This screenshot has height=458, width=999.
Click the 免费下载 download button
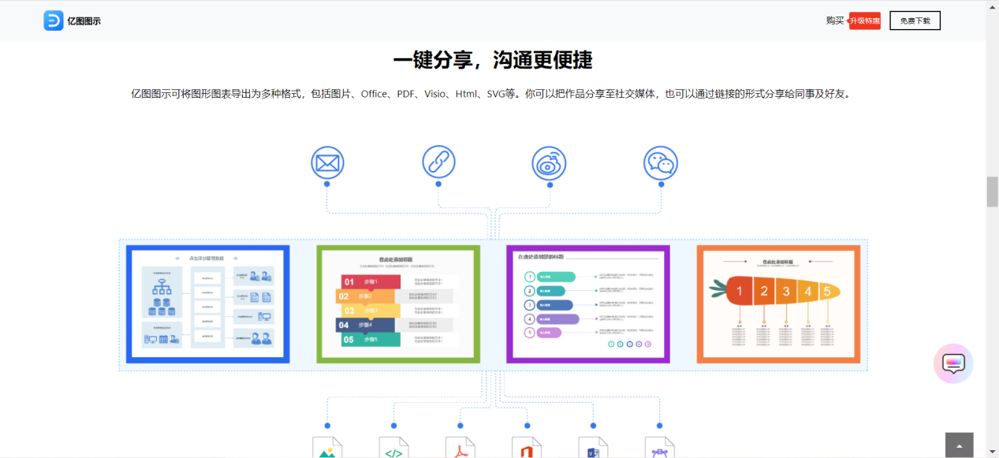(x=914, y=20)
